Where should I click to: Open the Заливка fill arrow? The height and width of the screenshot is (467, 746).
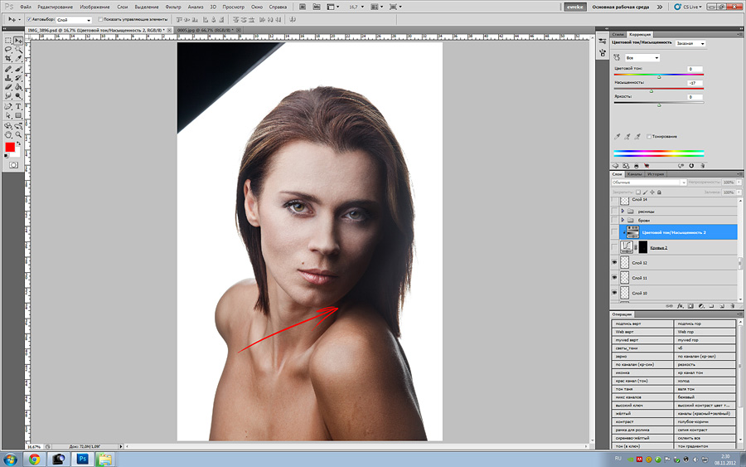[739, 192]
